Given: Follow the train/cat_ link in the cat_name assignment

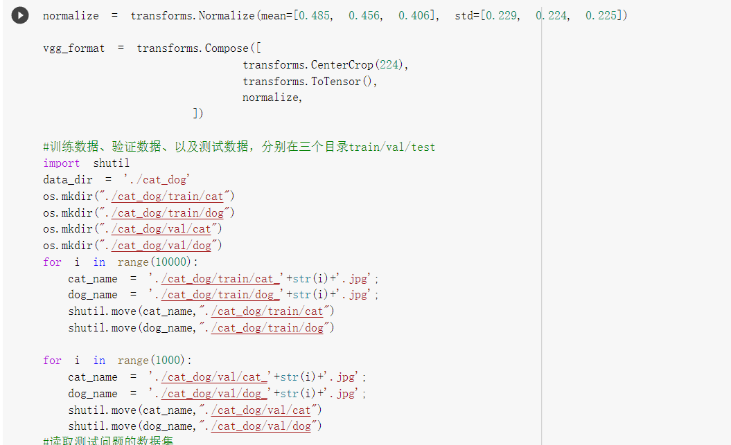Looking at the screenshot, I should (x=220, y=279).
